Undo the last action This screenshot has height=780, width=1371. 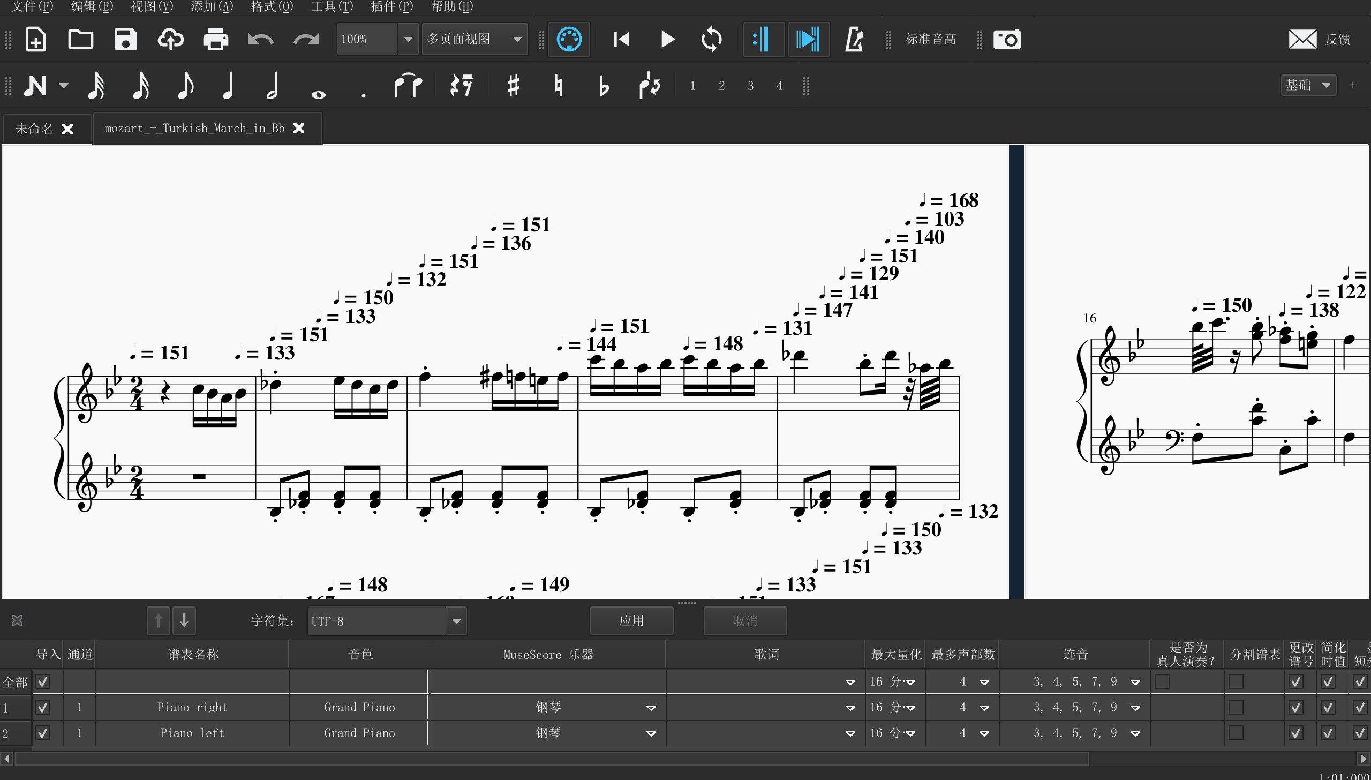click(x=261, y=40)
